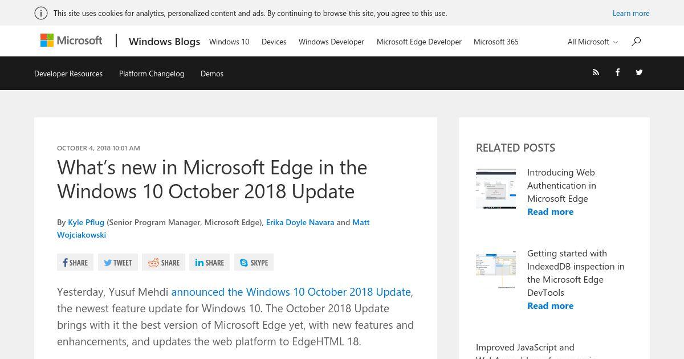
Task: Open Web Authentication post thumbnail
Action: pos(496,189)
